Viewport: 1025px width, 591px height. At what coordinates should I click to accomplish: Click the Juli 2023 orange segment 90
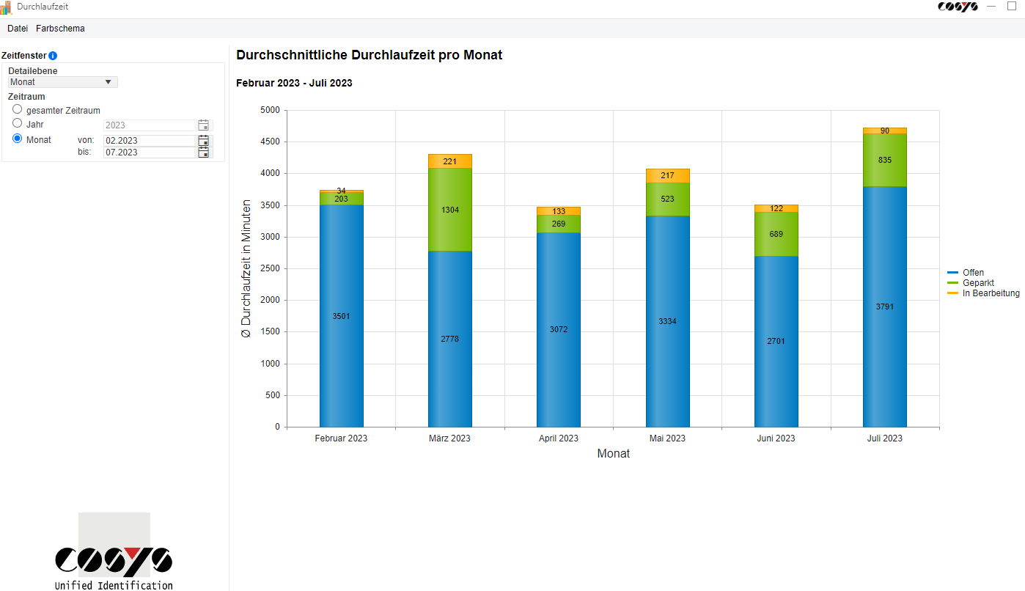885,131
